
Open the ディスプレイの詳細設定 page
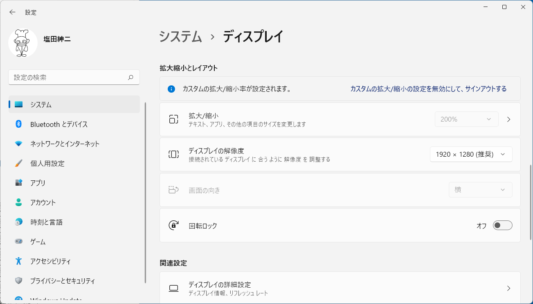340,288
